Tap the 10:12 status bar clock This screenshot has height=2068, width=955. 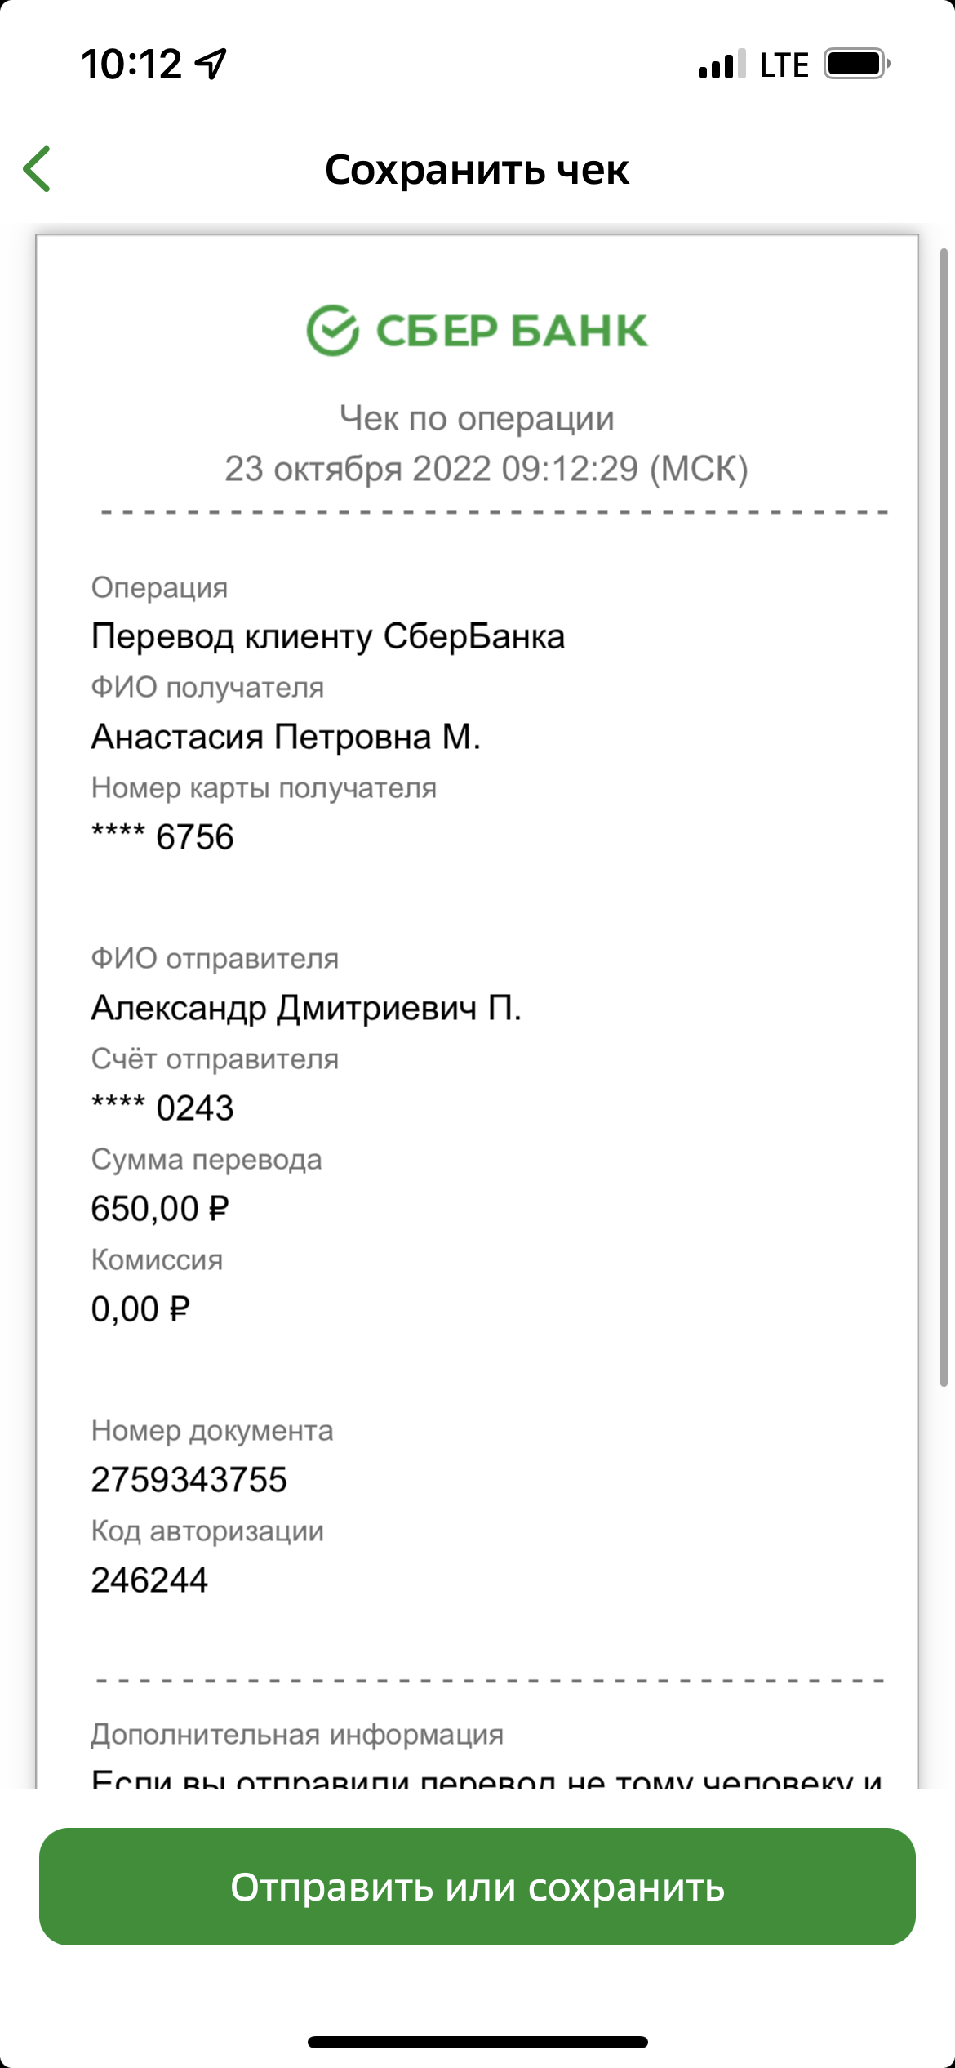pos(131,64)
